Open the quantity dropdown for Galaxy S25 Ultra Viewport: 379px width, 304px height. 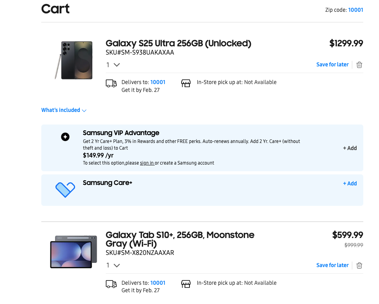click(x=114, y=64)
